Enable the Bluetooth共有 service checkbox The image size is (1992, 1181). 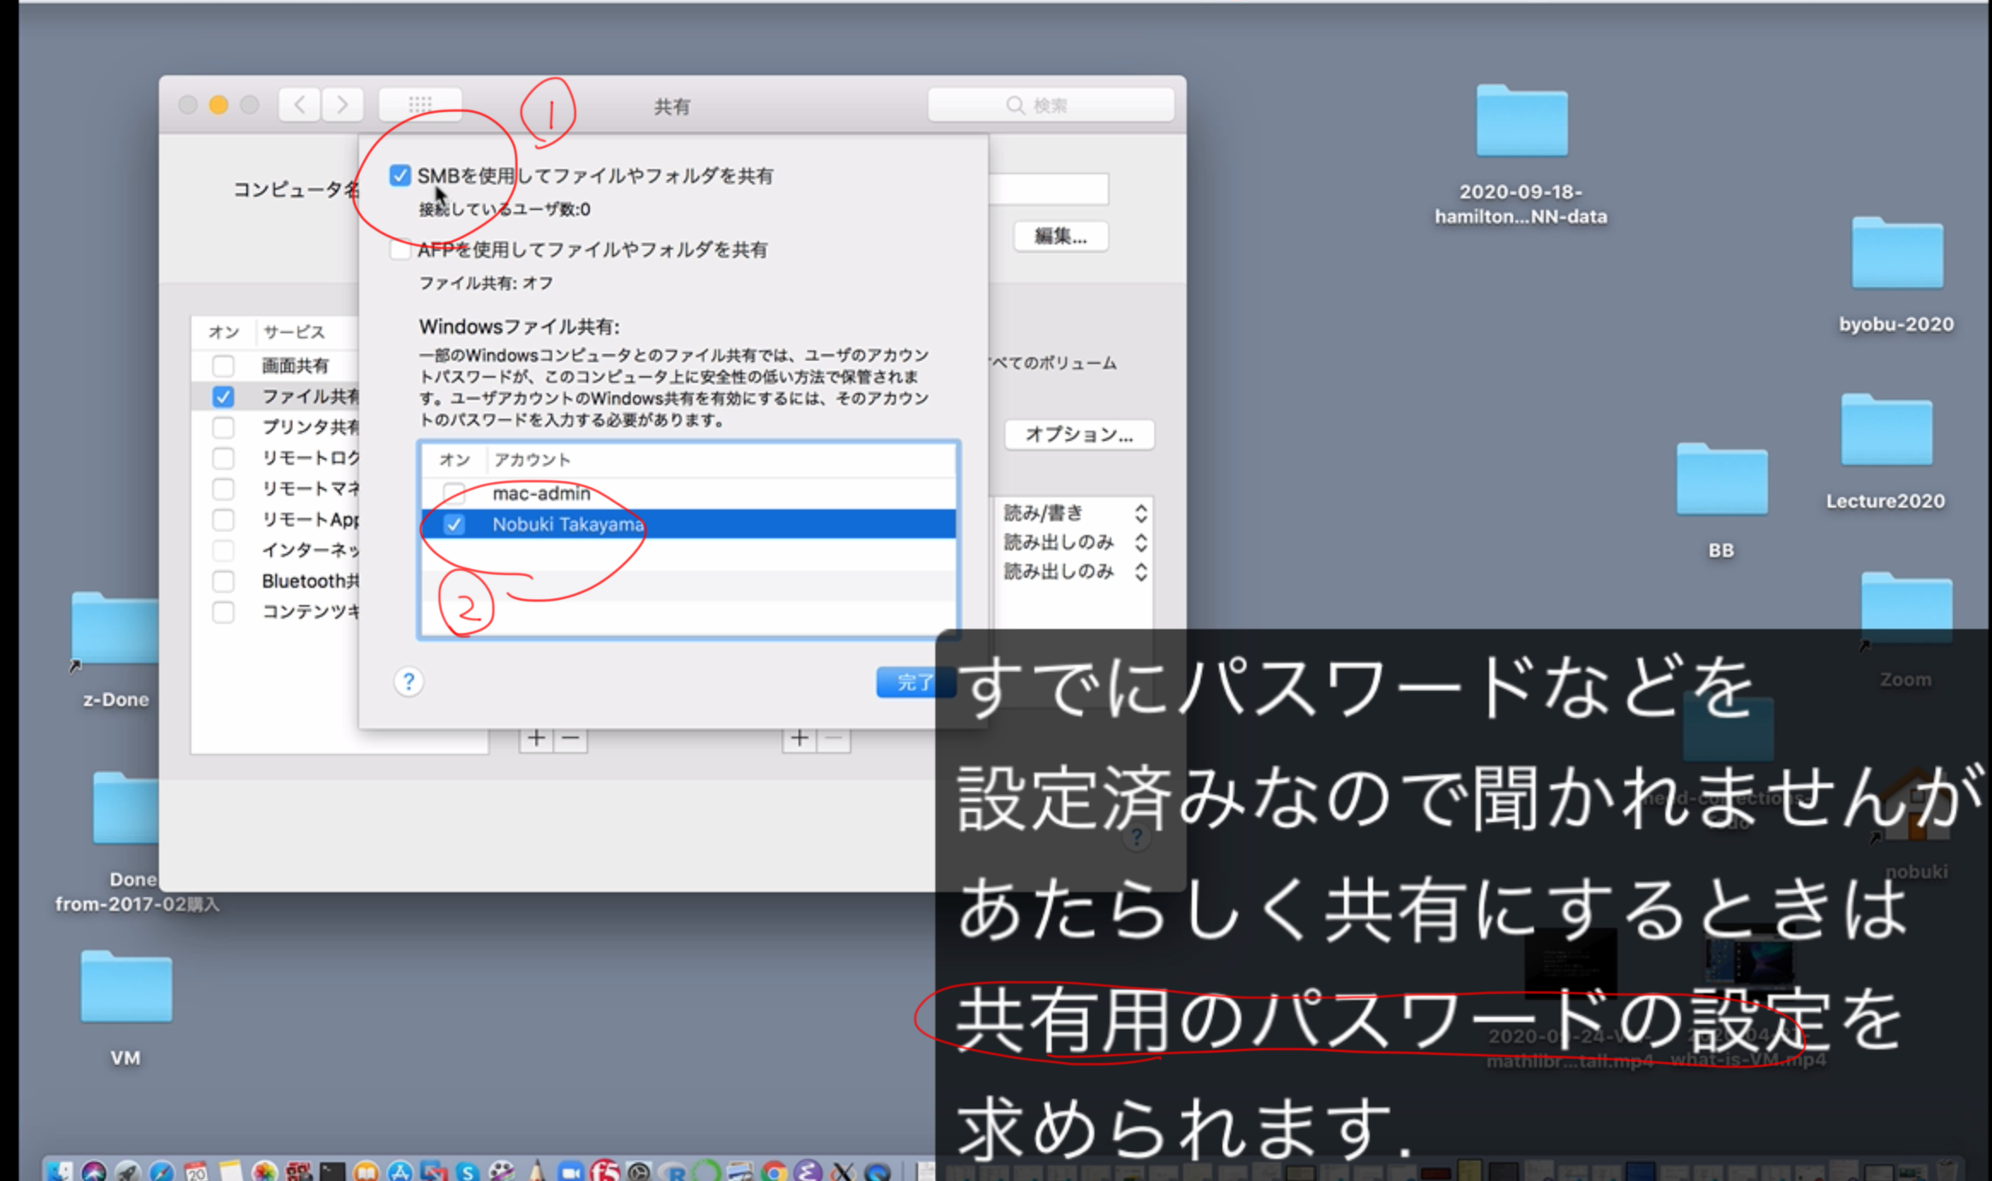pyautogui.click(x=223, y=581)
